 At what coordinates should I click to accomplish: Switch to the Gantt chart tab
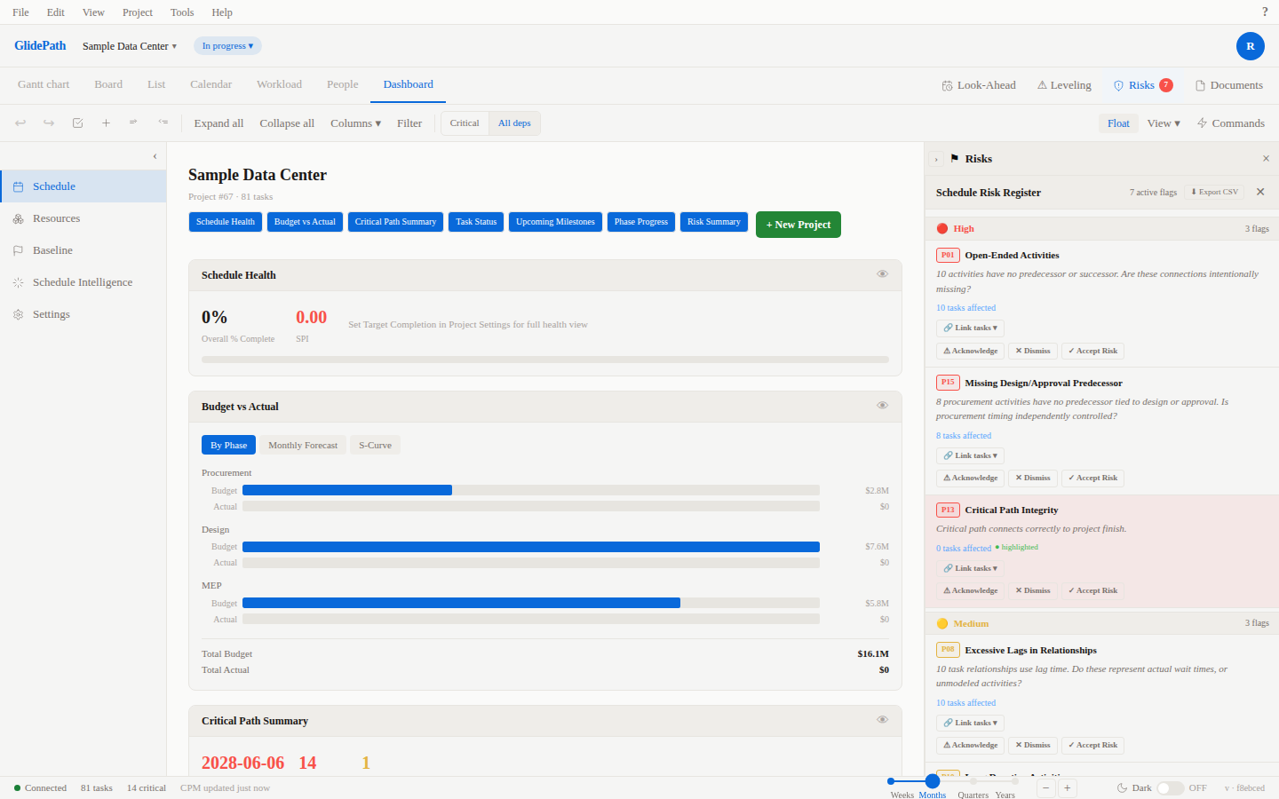coord(44,84)
